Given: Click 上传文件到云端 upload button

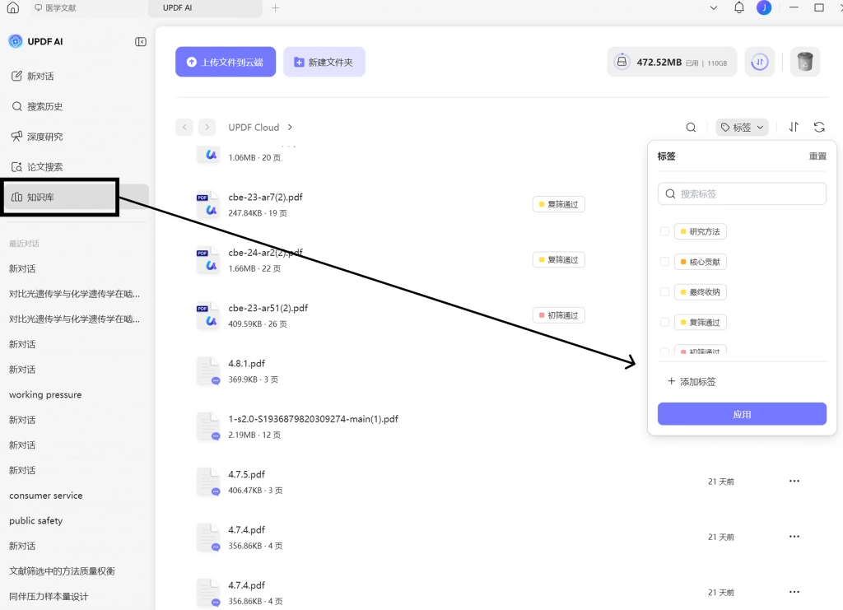Looking at the screenshot, I should (x=226, y=62).
